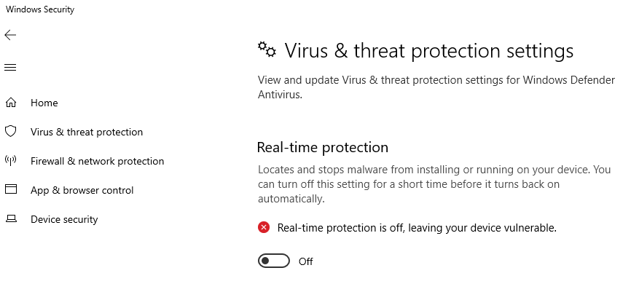Open App & browser control
The image size is (631, 308).
(82, 190)
